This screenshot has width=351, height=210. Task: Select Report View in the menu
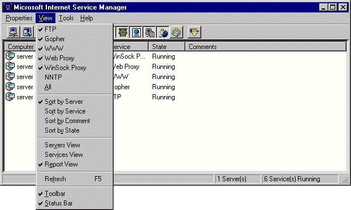pos(74,164)
